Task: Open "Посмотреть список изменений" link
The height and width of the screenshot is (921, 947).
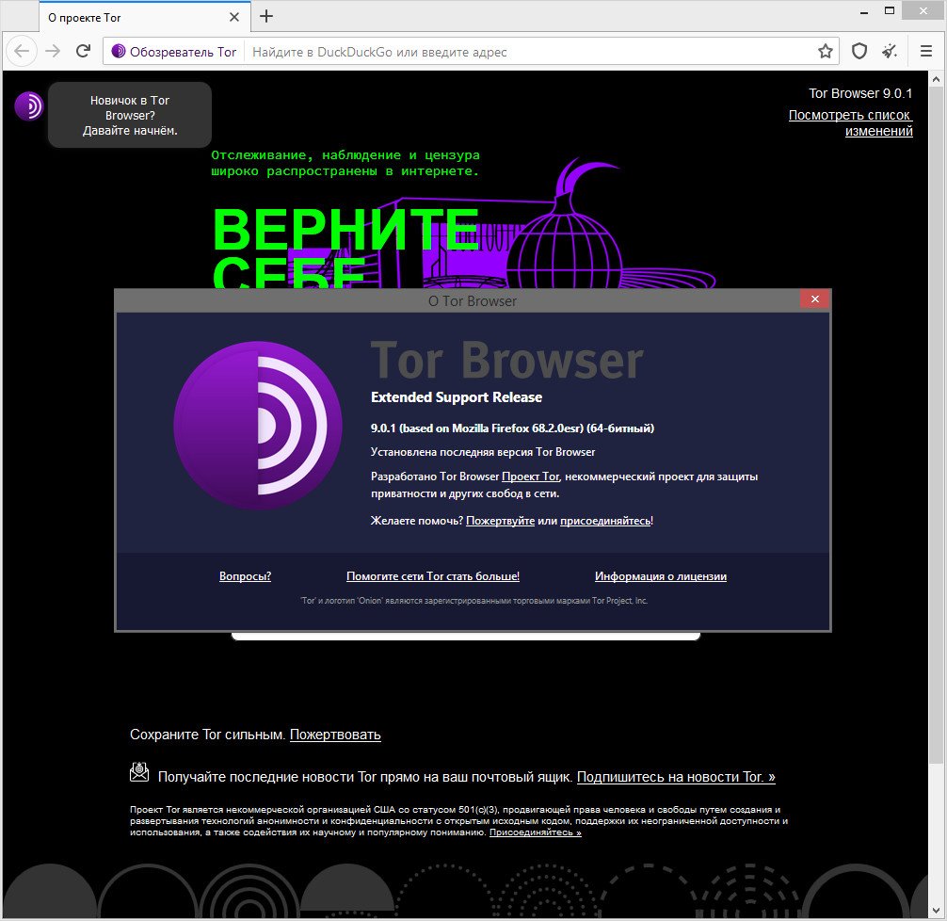Action: (x=850, y=123)
